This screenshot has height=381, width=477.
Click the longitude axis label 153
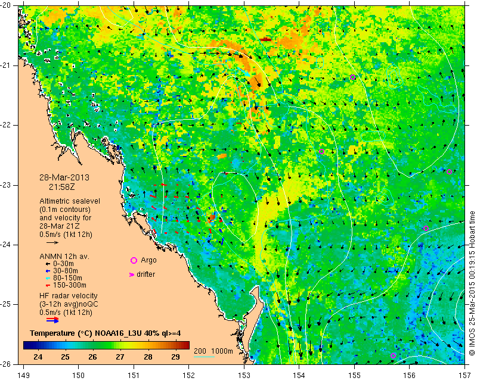coord(244,376)
